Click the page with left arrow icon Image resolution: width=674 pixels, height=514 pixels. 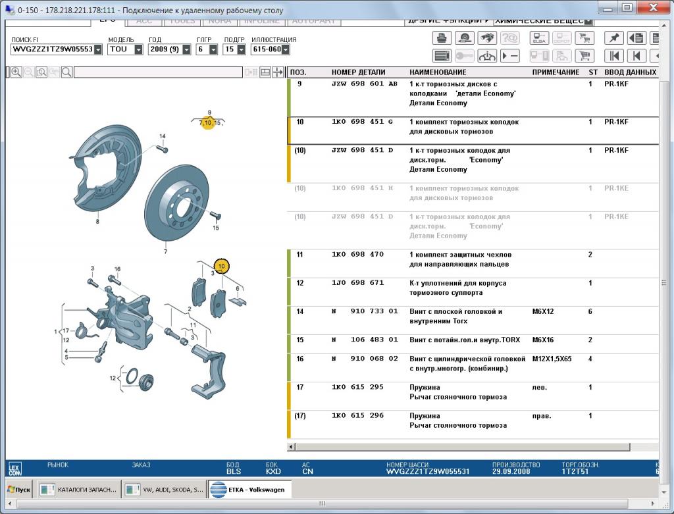(636, 38)
